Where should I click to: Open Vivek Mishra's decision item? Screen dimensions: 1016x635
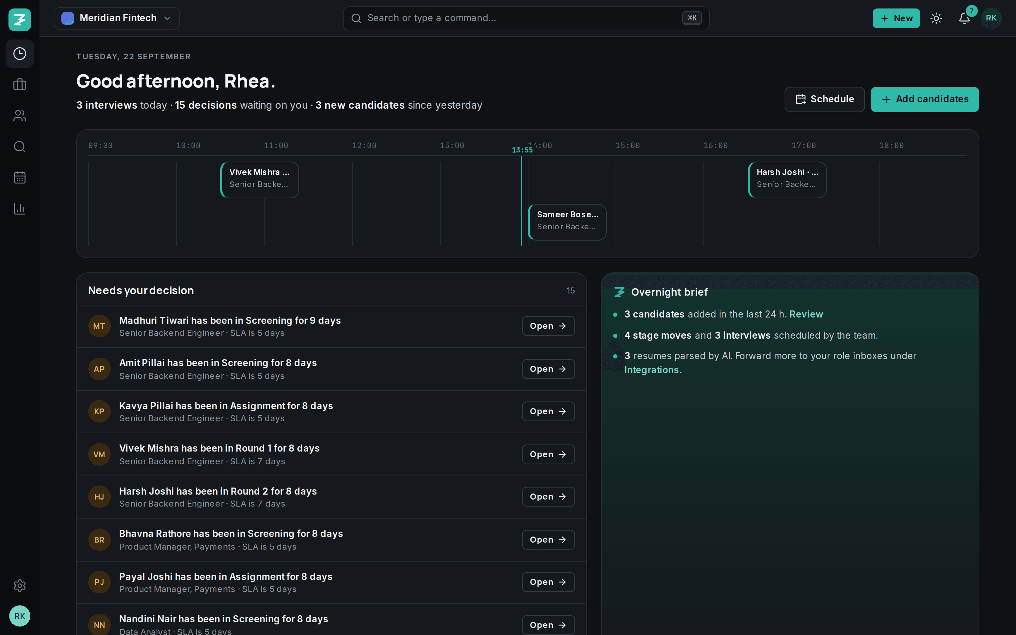548,454
